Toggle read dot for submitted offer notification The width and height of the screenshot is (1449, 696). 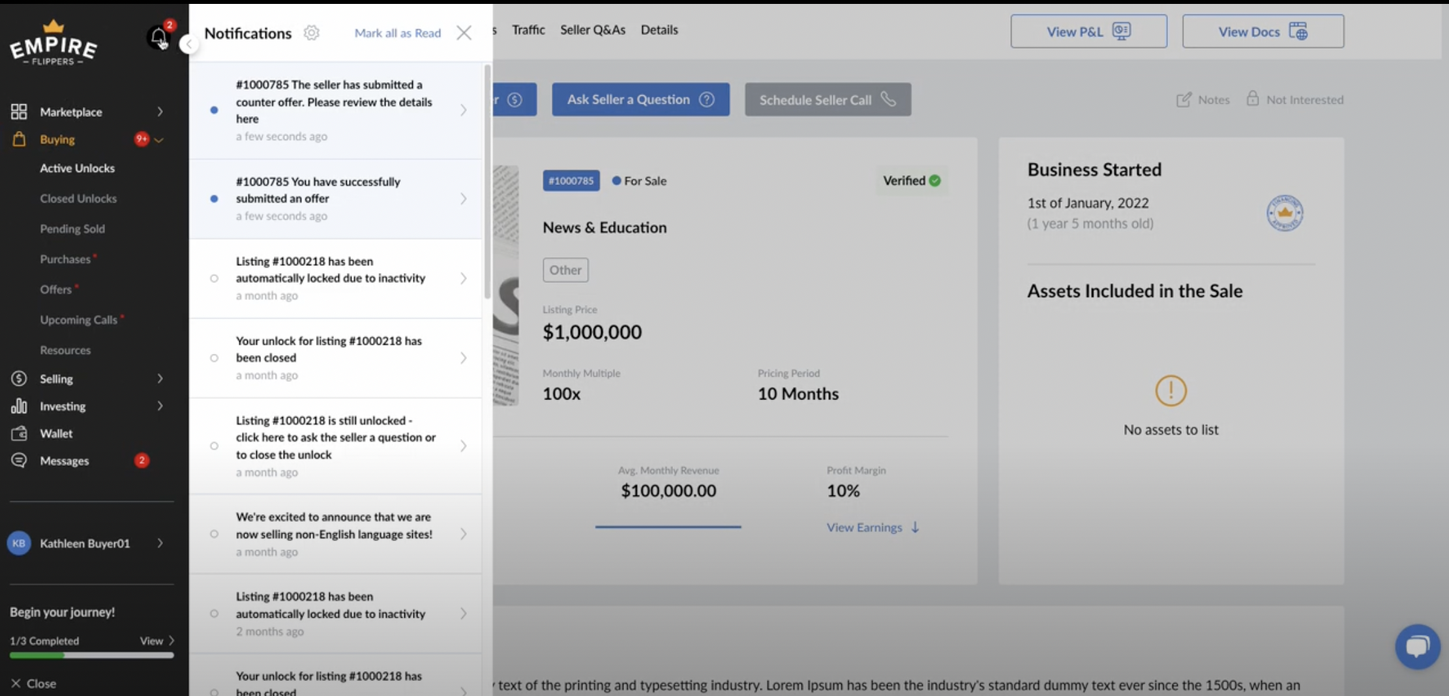click(x=214, y=199)
